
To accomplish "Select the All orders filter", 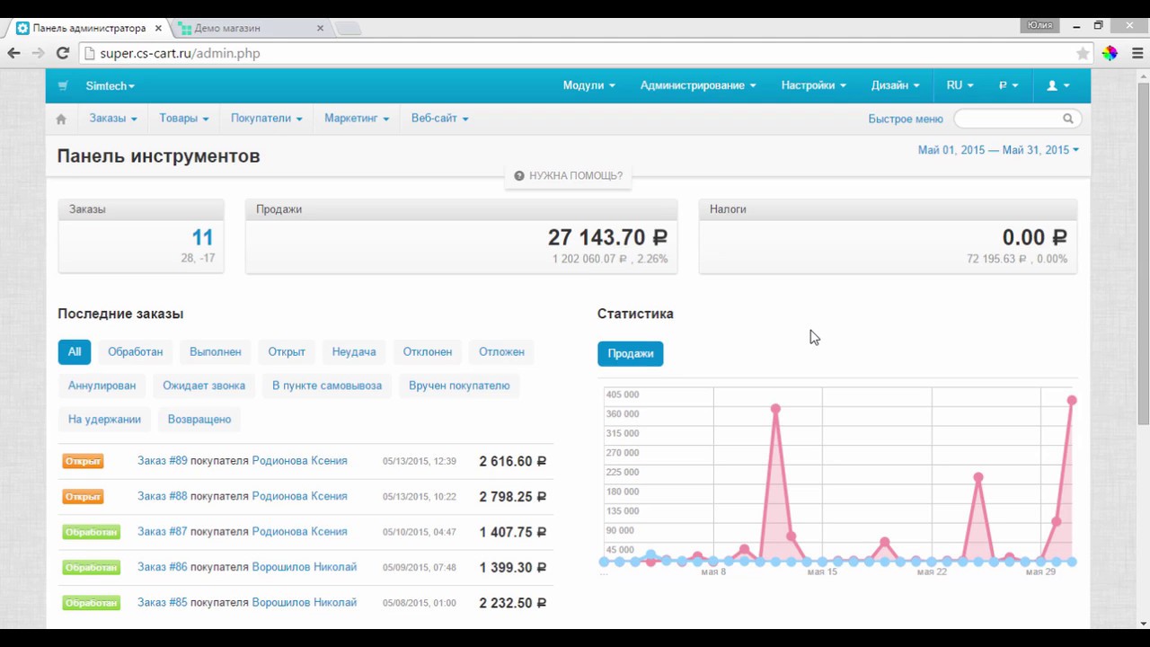I will click(x=75, y=351).
